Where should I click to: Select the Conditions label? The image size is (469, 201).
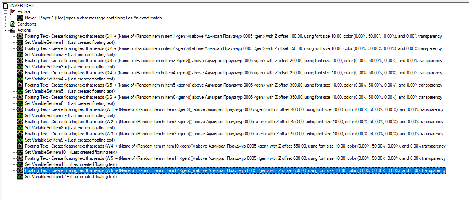(27, 24)
